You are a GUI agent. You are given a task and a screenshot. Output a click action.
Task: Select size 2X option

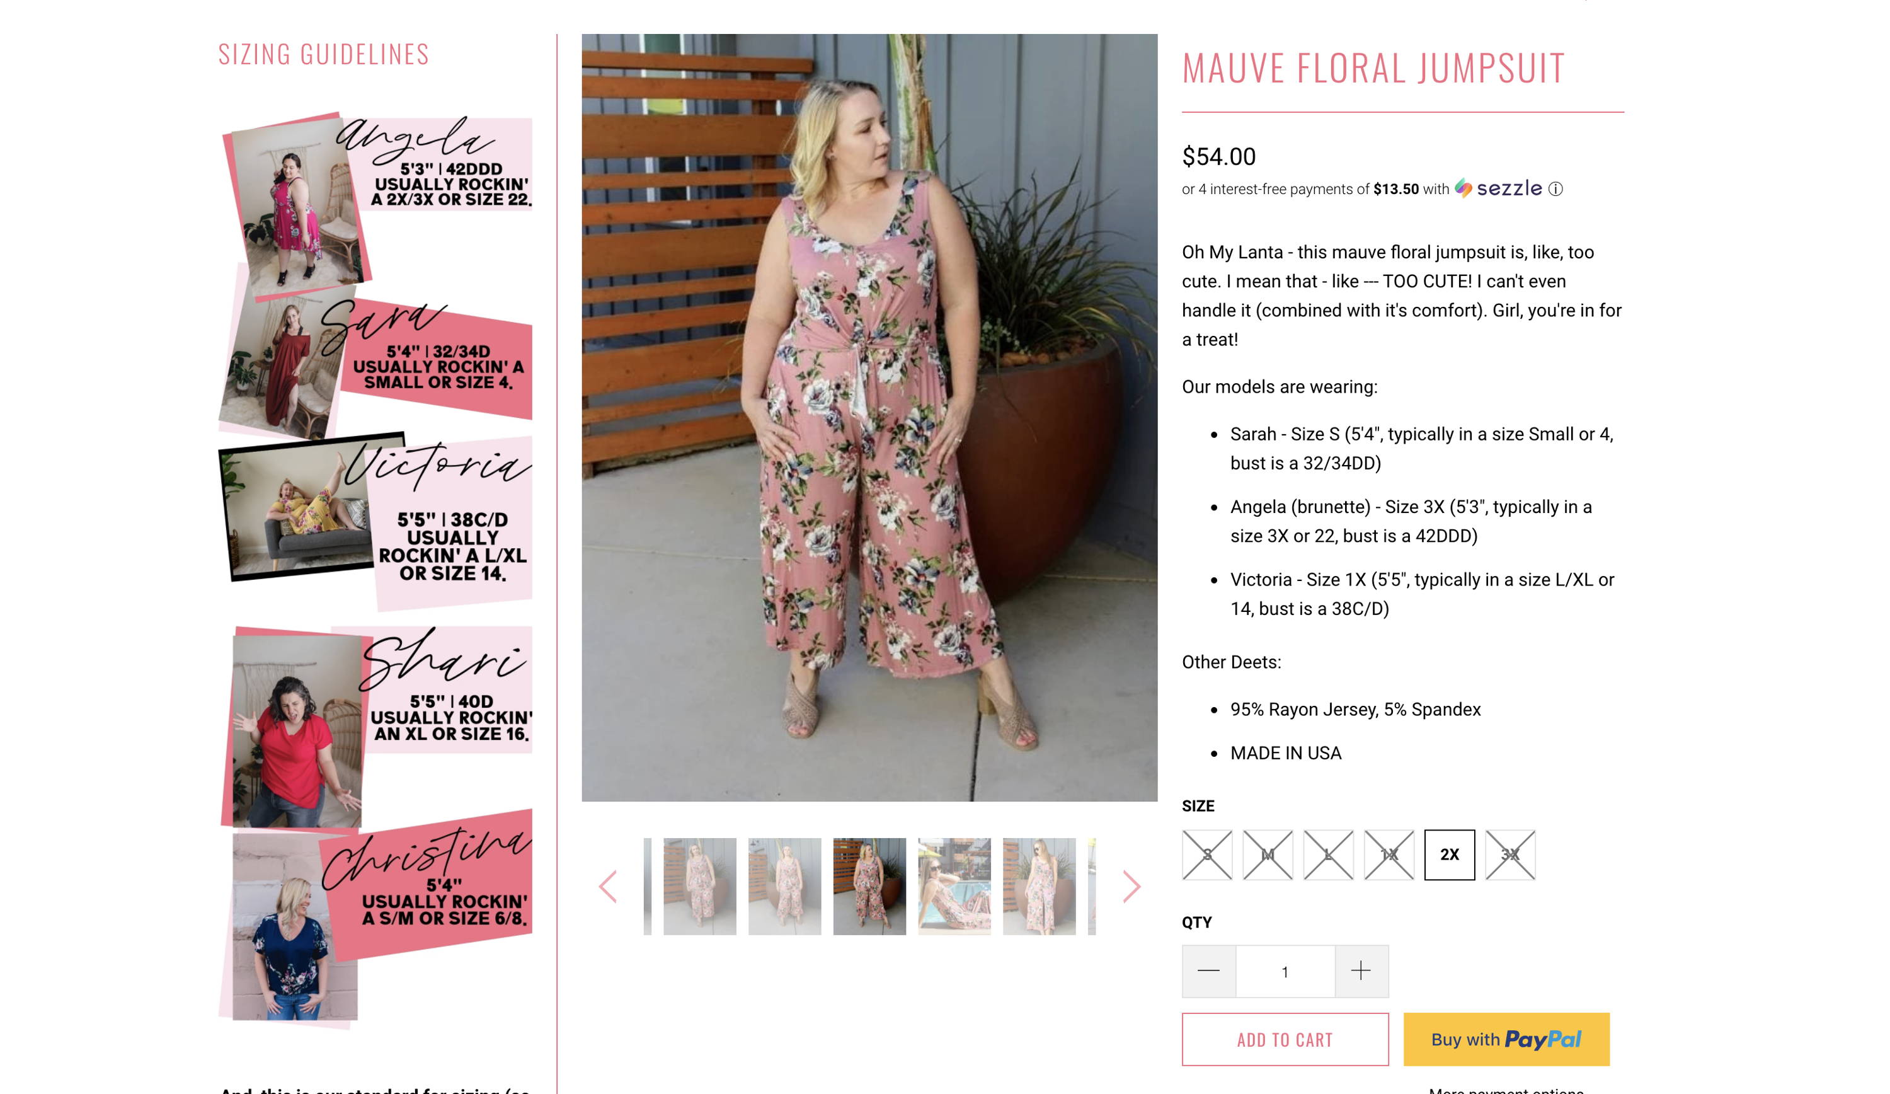pos(1449,855)
